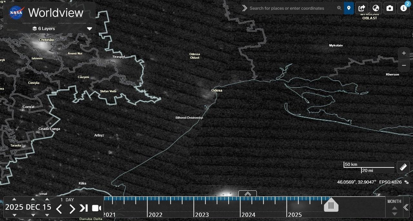Collapse the search bar with double arrows
Screen dimensions: 413x221
pyautogui.click(x=245, y=8)
